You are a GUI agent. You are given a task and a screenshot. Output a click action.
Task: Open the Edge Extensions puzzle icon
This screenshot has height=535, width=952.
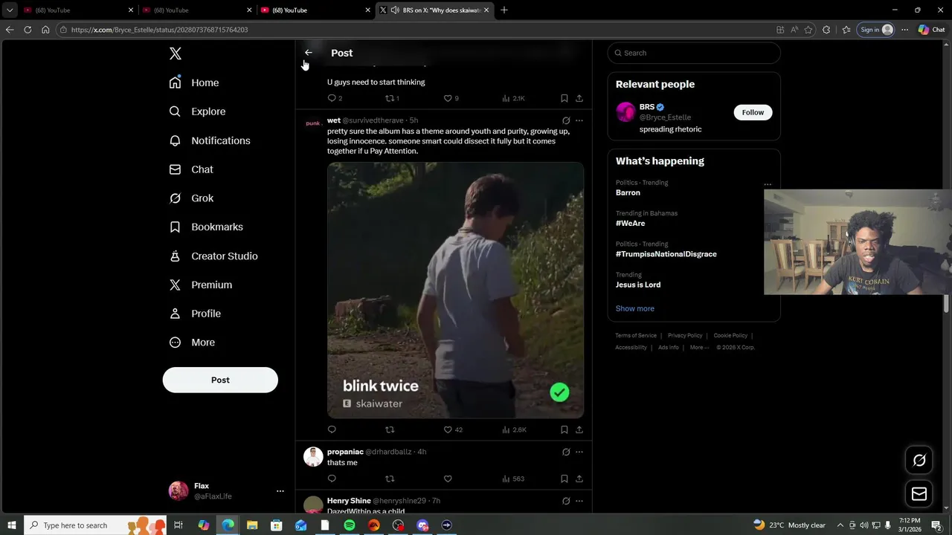(826, 30)
